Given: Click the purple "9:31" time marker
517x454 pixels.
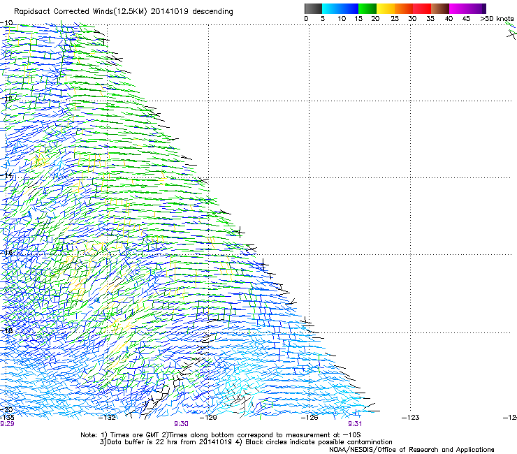Looking at the screenshot, I should click(x=355, y=424).
